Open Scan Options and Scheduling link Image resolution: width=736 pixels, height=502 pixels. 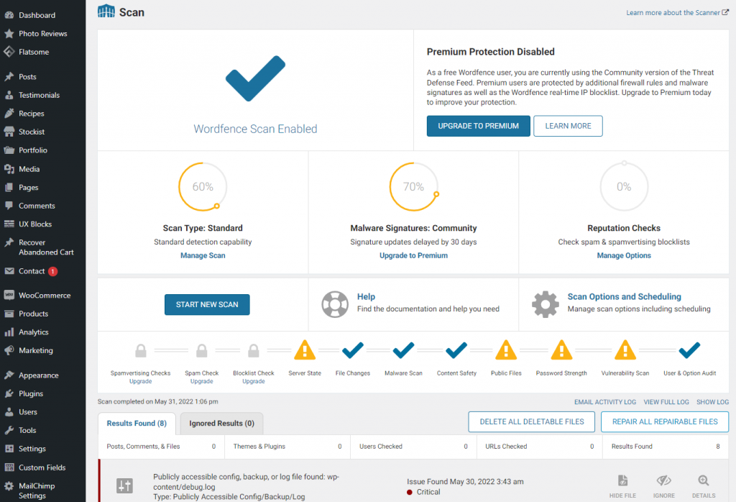click(625, 297)
